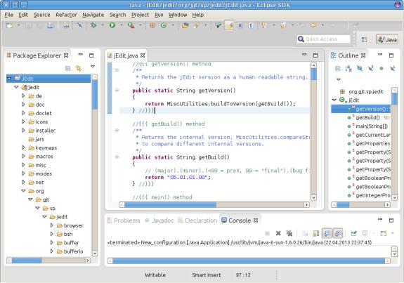404x283 pixels.
Task: Click the editor scrollbar down arrow
Action: click(x=313, y=197)
